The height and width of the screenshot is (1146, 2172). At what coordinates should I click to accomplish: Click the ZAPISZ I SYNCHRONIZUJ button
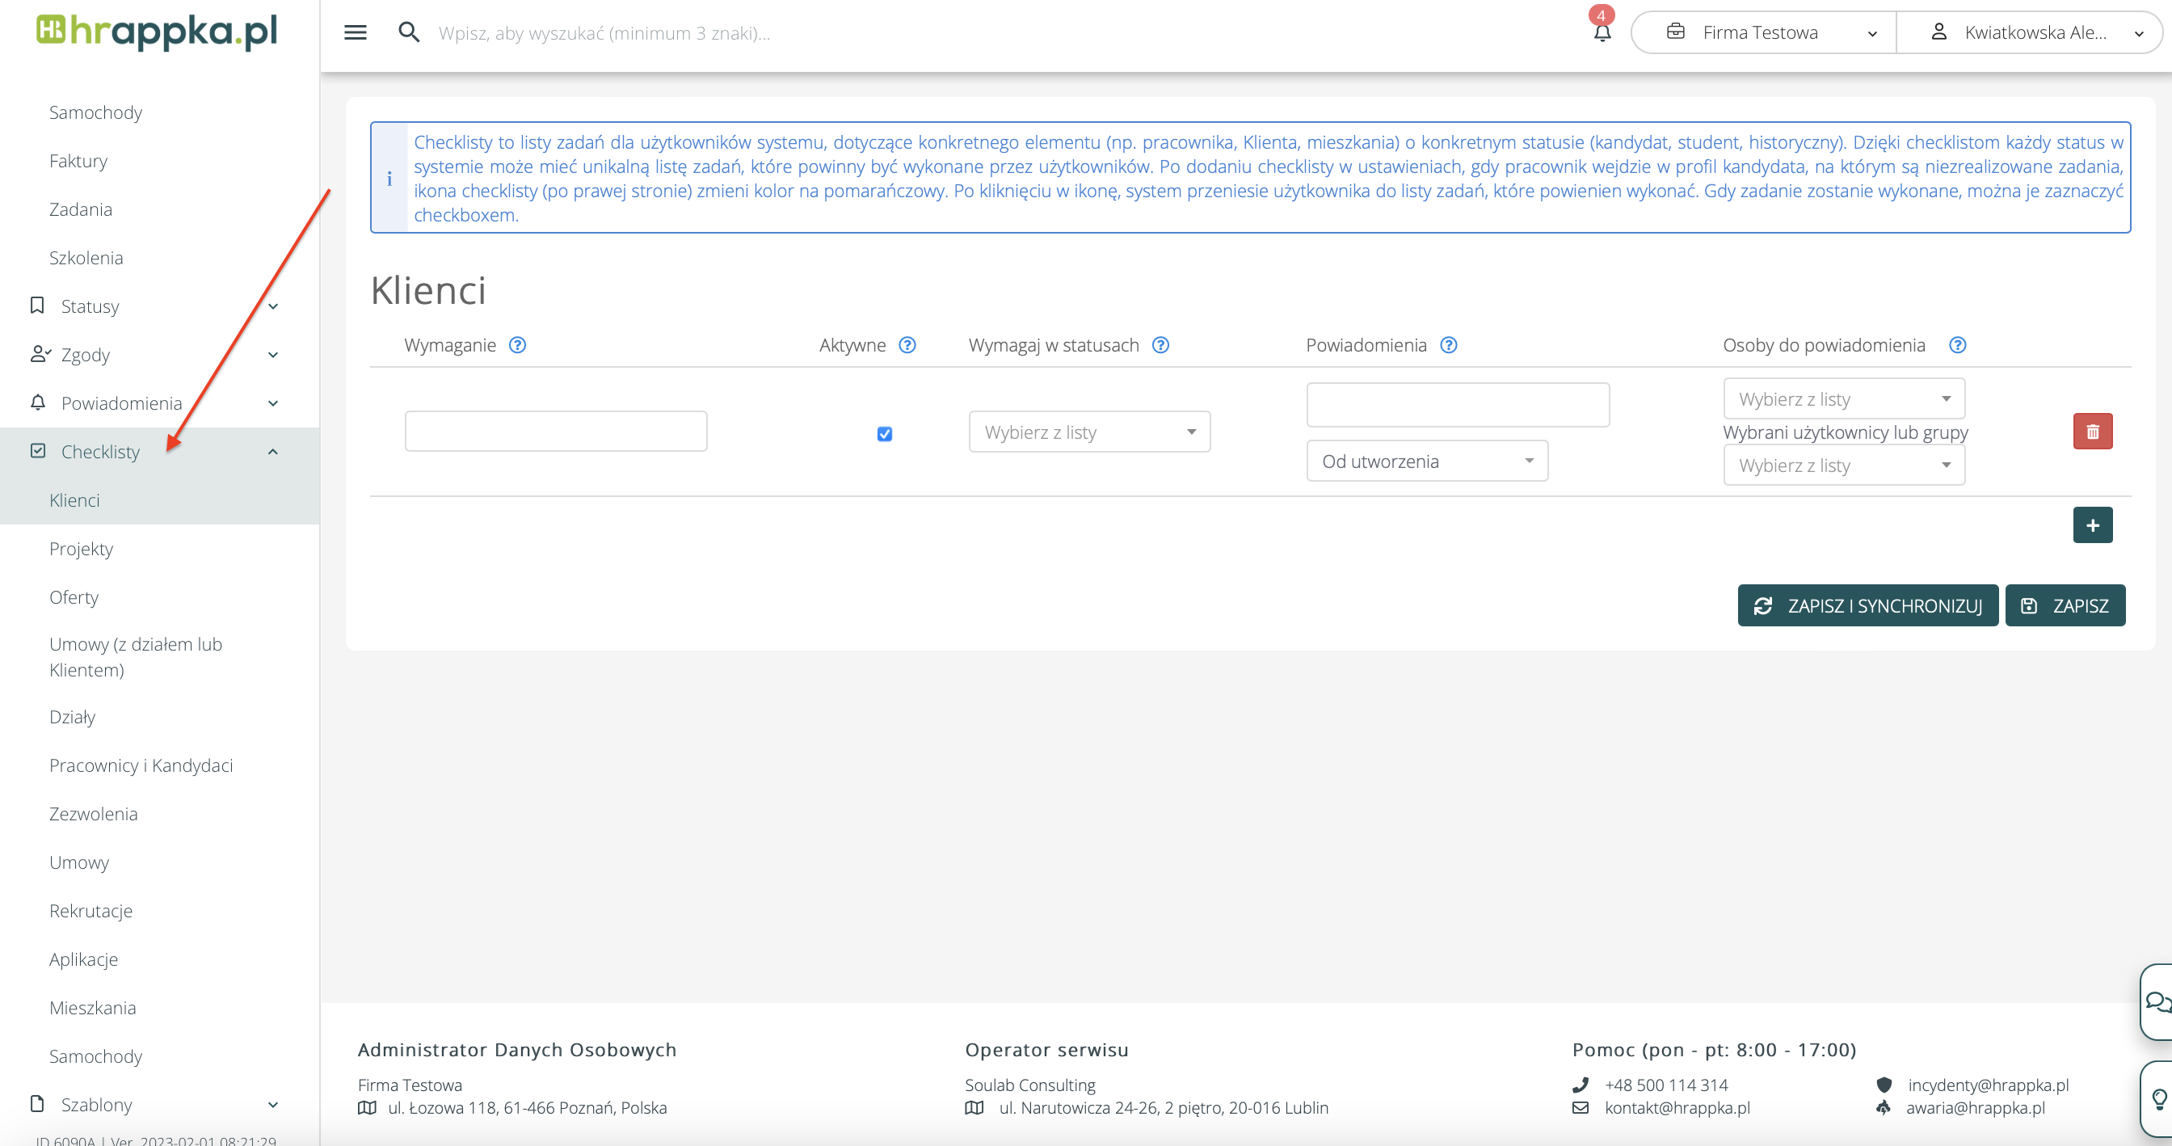pos(1867,606)
